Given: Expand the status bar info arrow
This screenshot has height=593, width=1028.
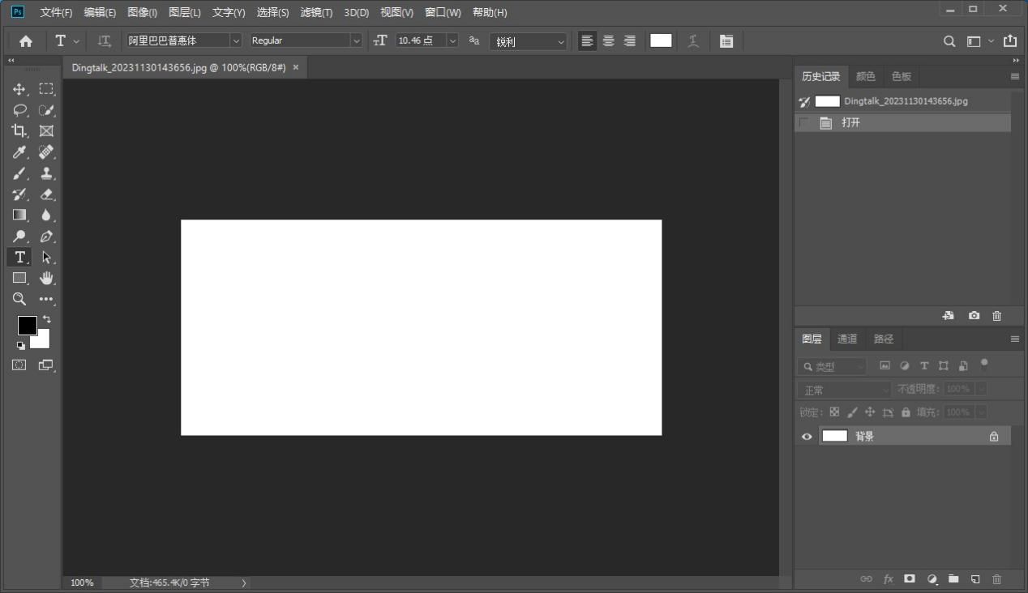Looking at the screenshot, I should click(x=244, y=582).
